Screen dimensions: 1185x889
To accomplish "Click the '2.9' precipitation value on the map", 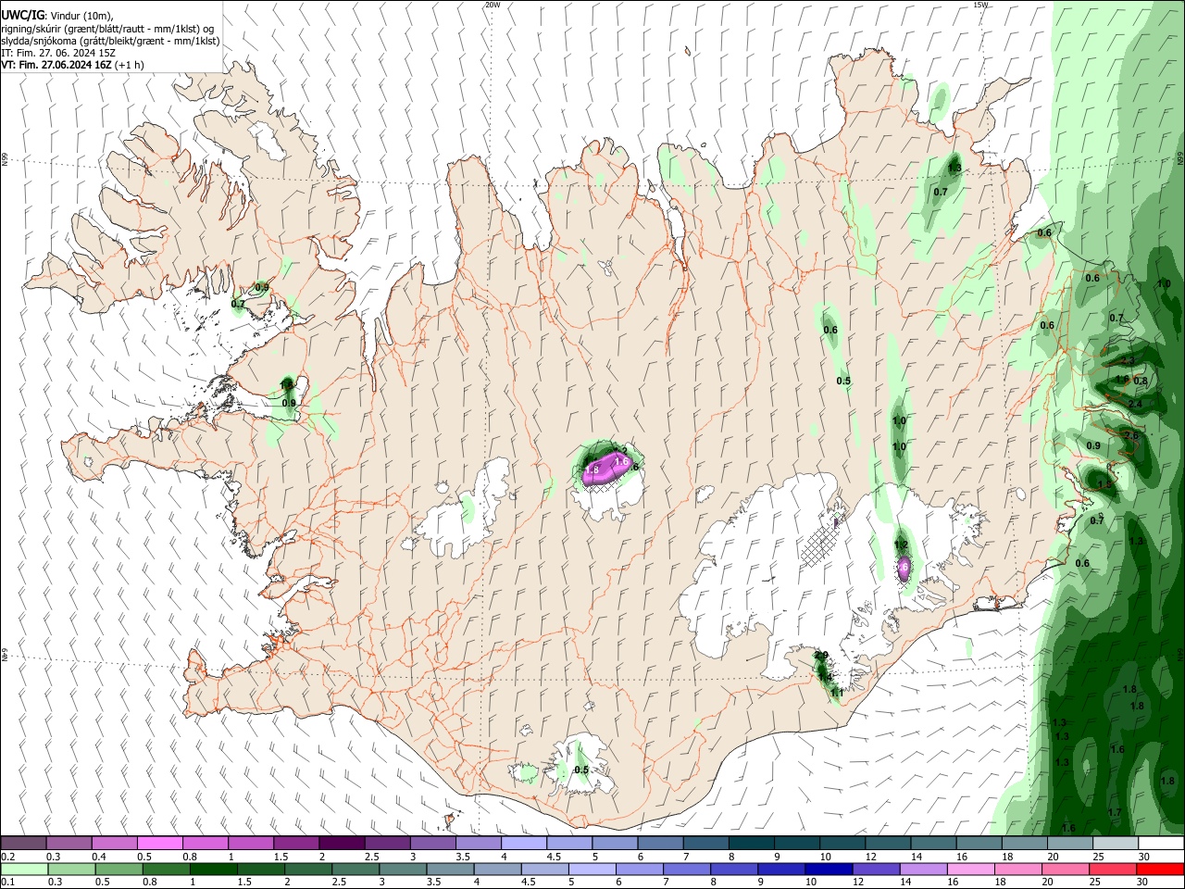I will pyautogui.click(x=821, y=656).
